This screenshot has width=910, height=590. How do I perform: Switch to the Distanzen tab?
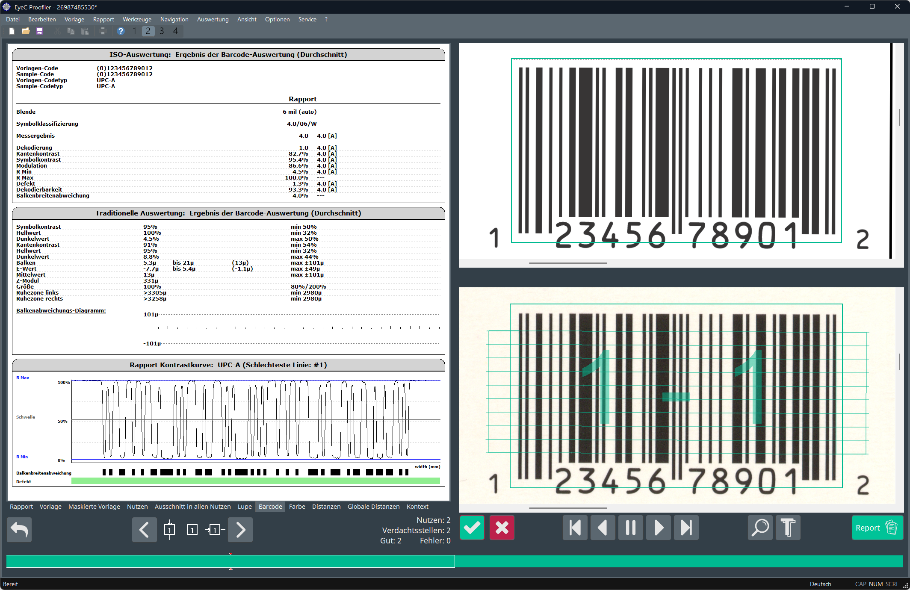(326, 507)
